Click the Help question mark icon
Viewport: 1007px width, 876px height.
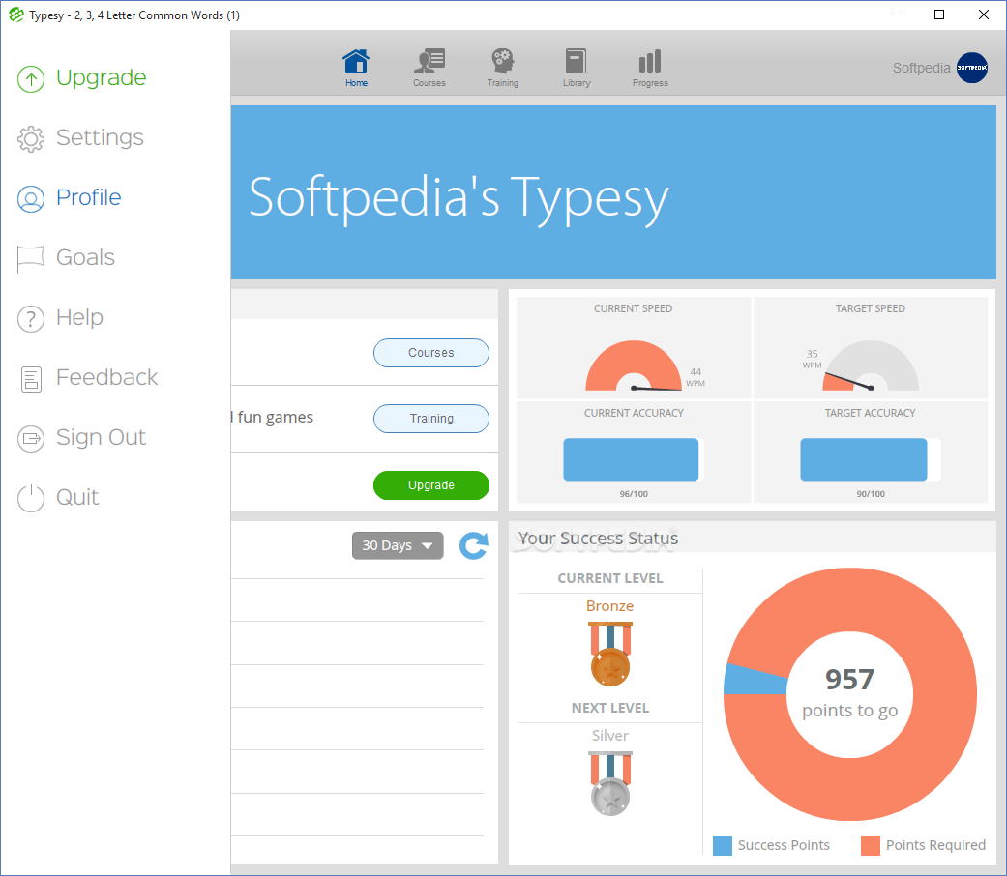click(31, 318)
